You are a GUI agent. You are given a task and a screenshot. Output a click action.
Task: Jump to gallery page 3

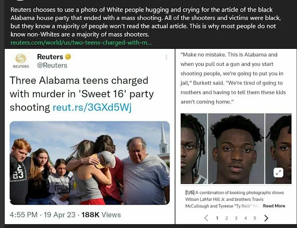(236, 218)
